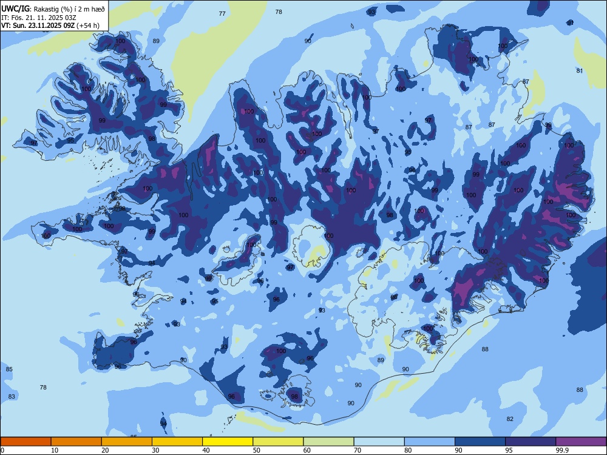The width and height of the screenshot is (607, 455).
Task: Click the above-99.9 violet legend swatch
Action: 581,442
